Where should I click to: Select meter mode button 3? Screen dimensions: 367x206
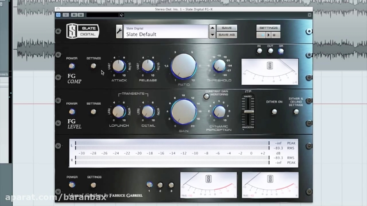171,185
